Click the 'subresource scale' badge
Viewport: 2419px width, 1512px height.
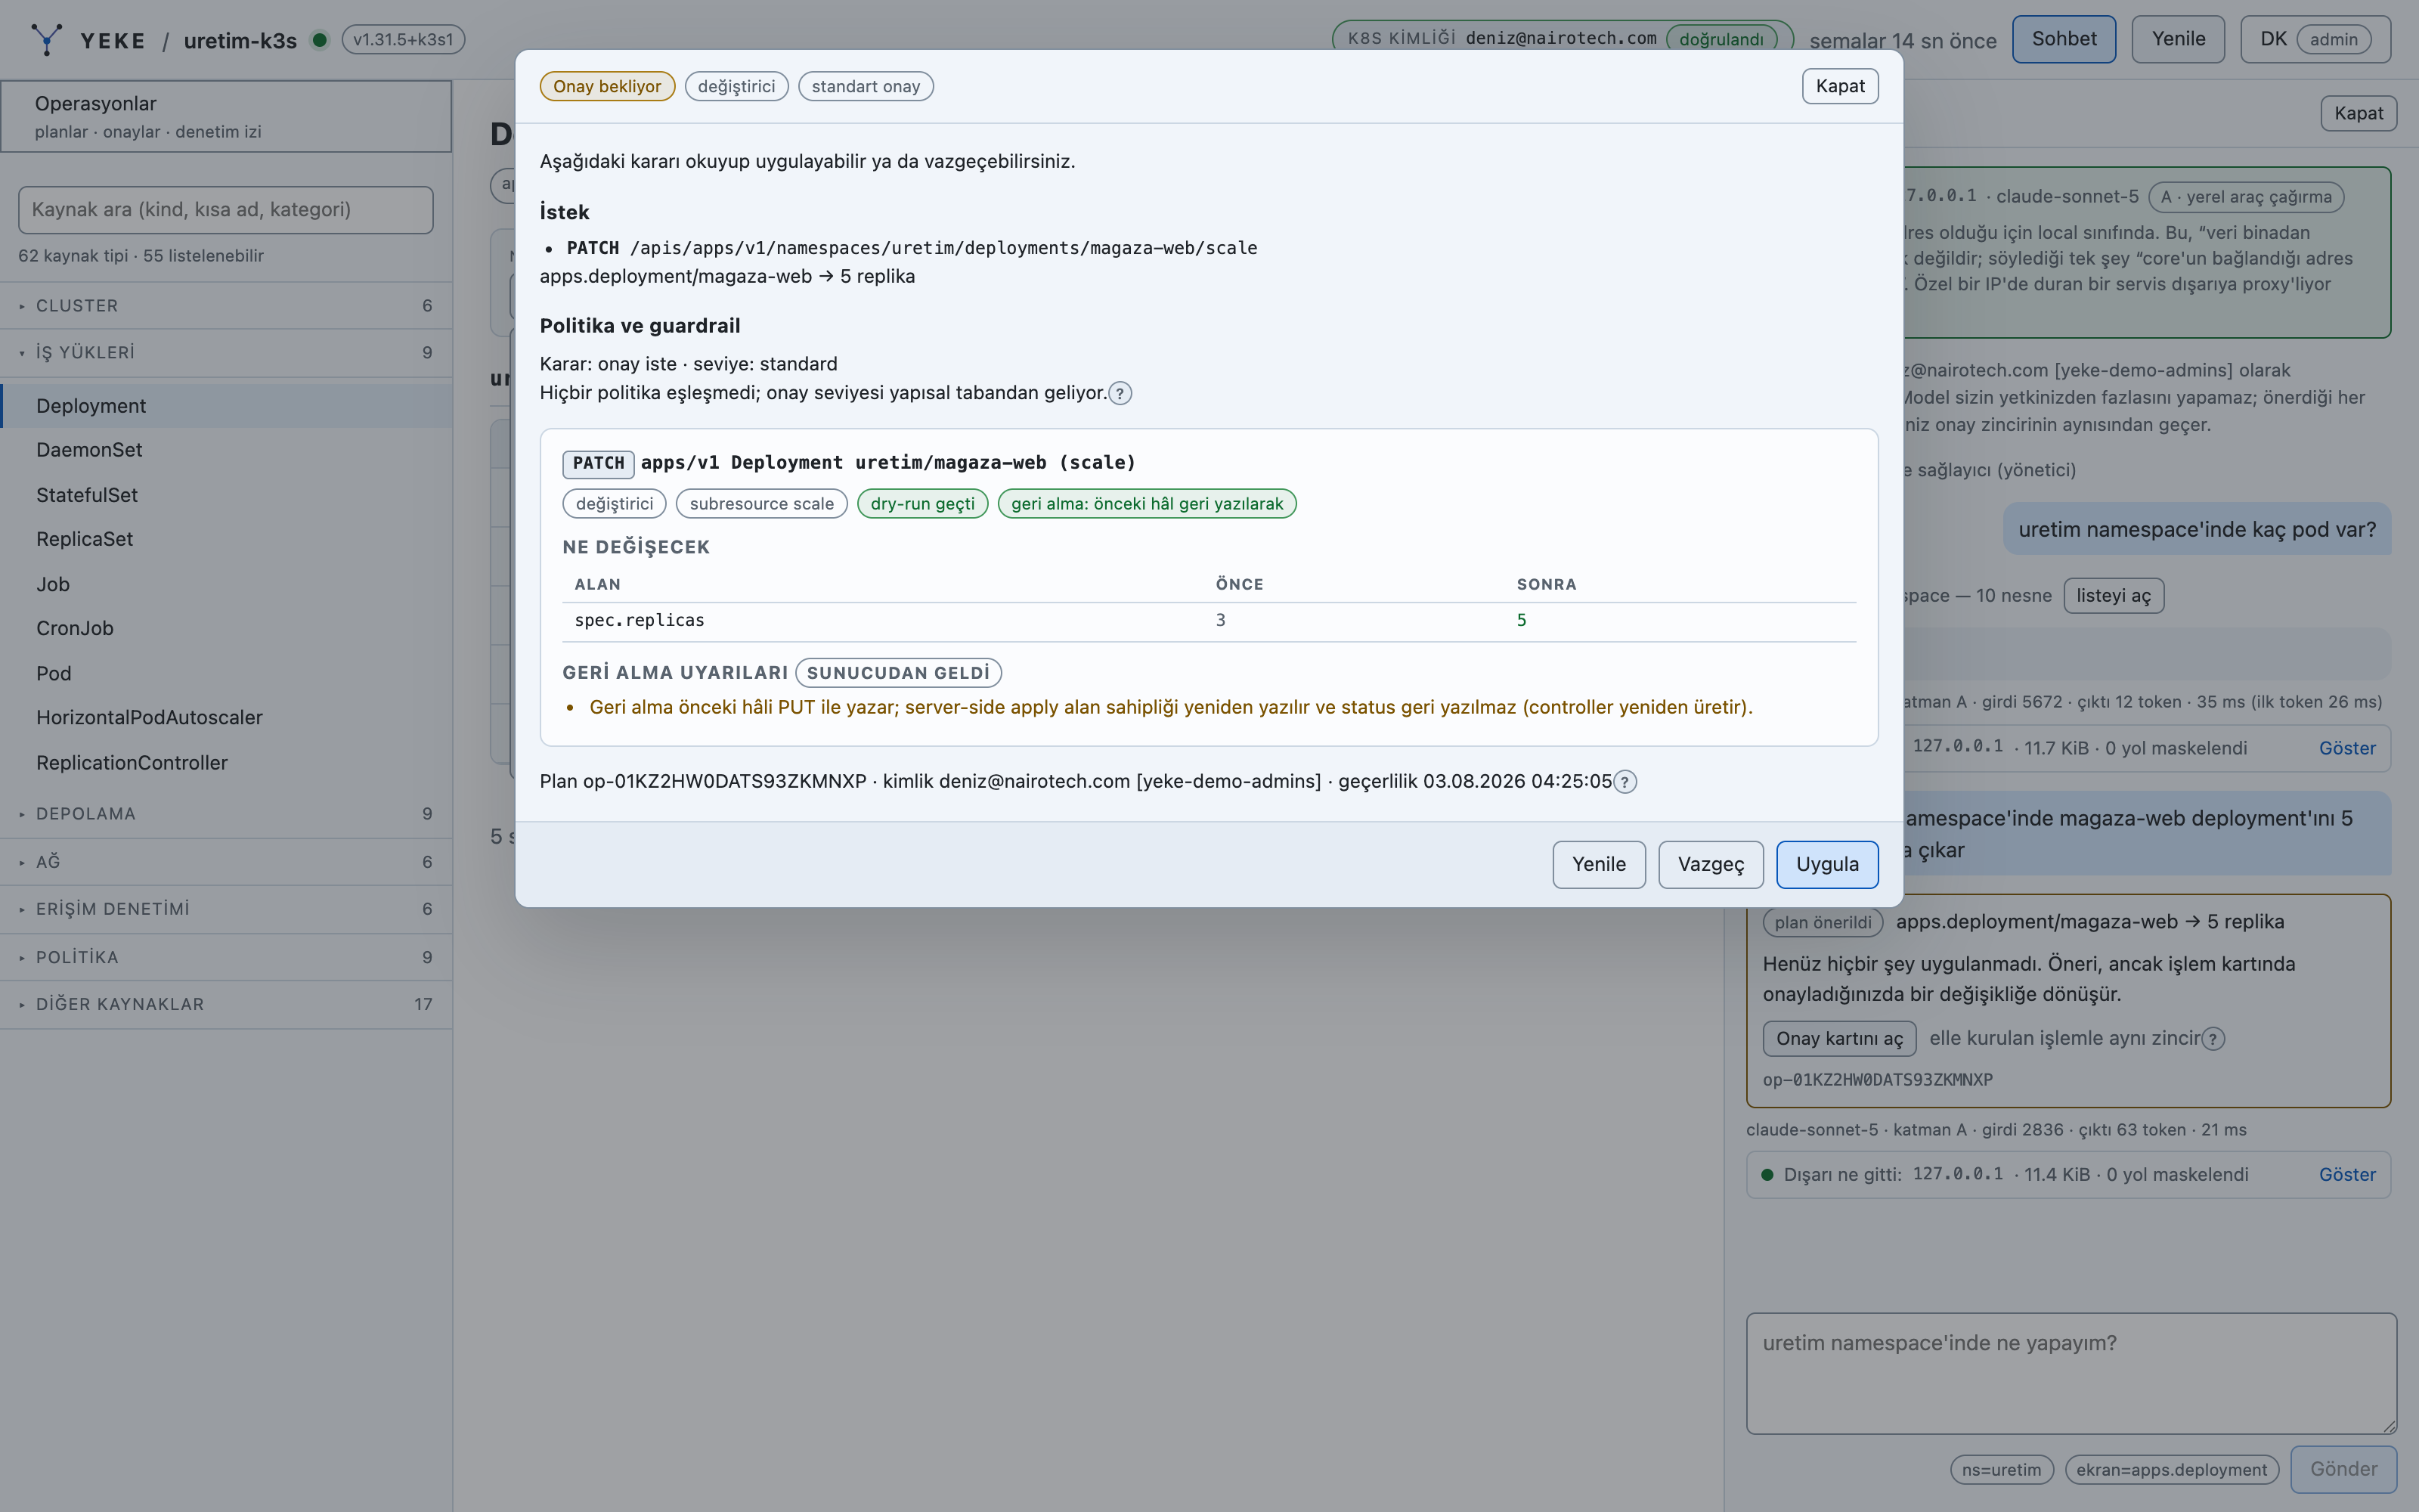(x=760, y=504)
